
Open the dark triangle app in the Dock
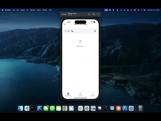[106, 108]
